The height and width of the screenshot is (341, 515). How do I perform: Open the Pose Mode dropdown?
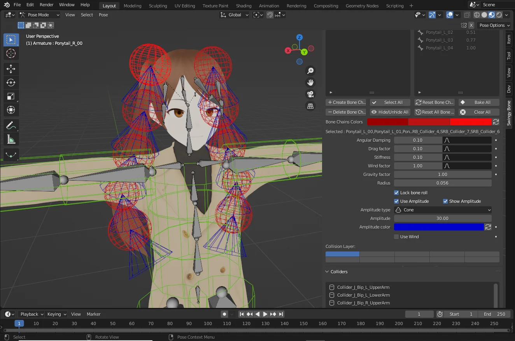pos(39,15)
